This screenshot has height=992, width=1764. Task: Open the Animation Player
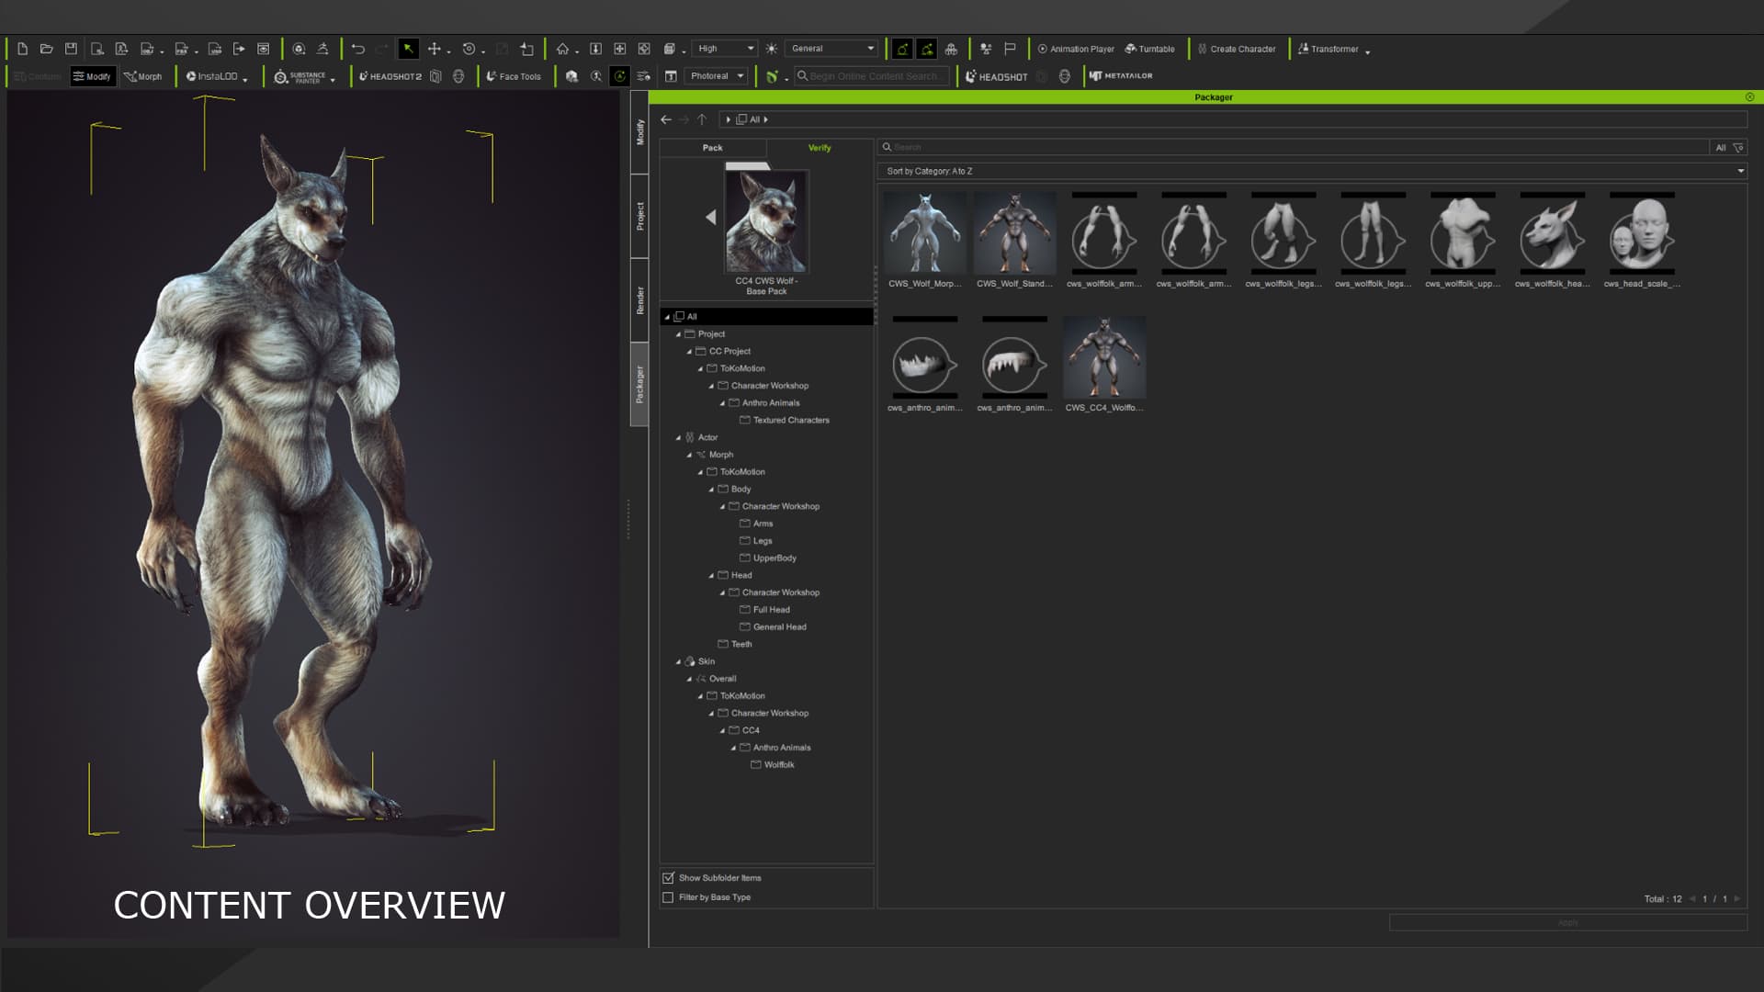[x=1076, y=49]
